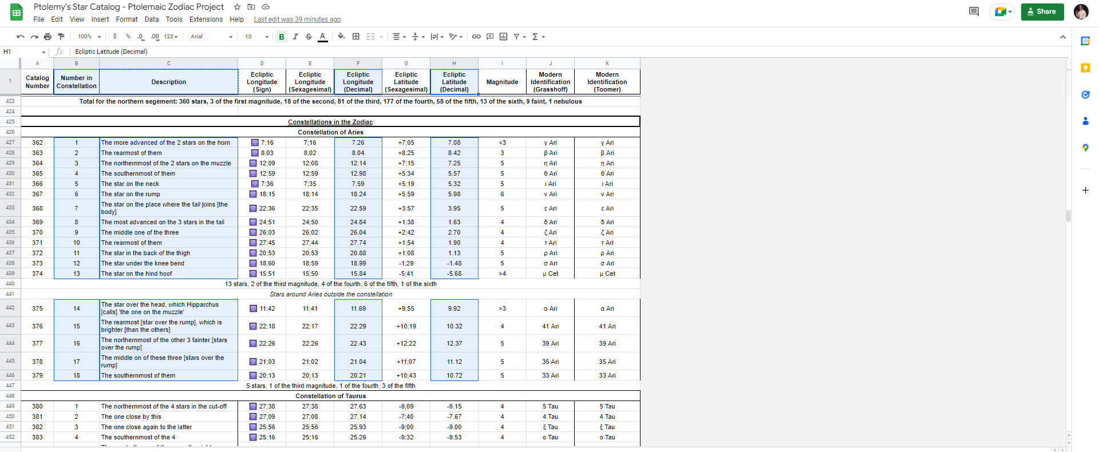1099x452 pixels.
Task: Click the merge cells icon
Action: tap(370, 37)
